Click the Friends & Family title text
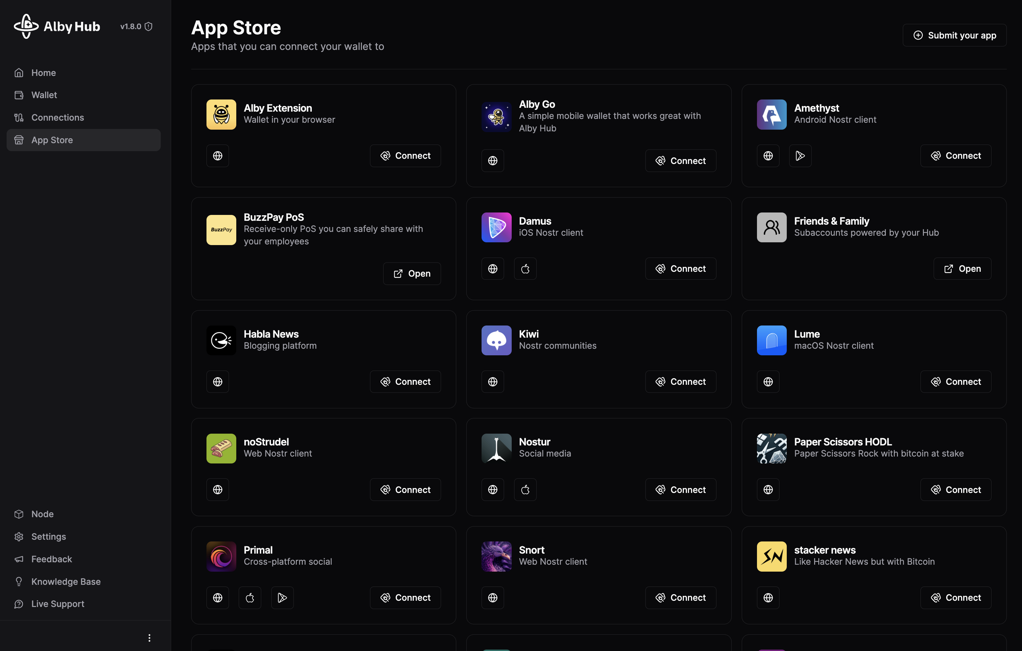 pos(831,221)
